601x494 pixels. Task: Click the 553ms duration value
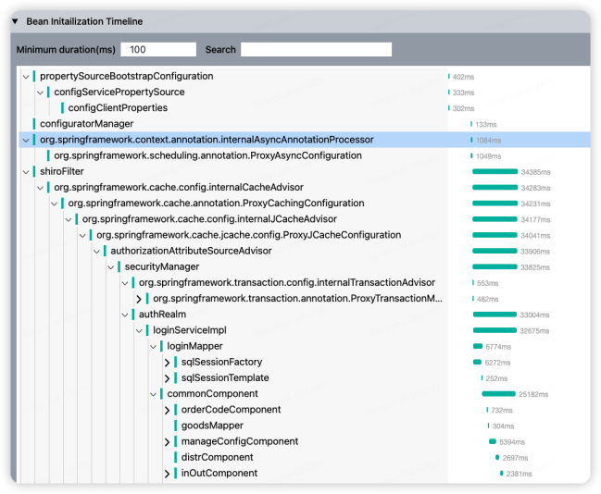[487, 283]
